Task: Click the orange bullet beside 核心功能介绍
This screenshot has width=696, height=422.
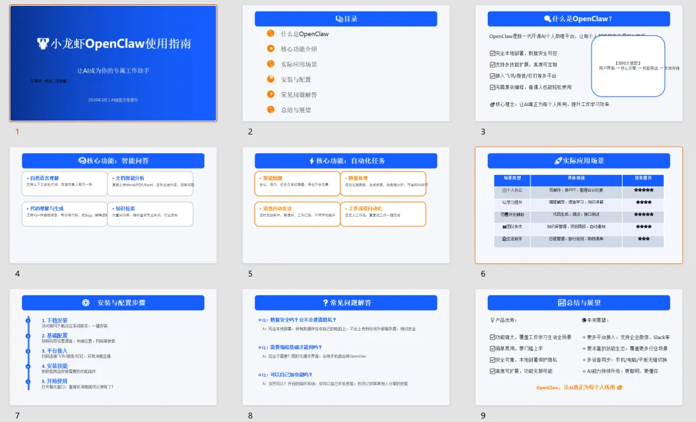Action: coord(270,48)
